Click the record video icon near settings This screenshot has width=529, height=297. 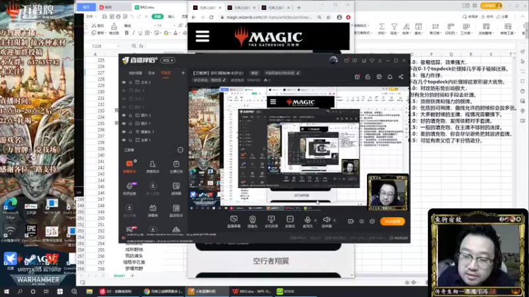[x=351, y=222]
